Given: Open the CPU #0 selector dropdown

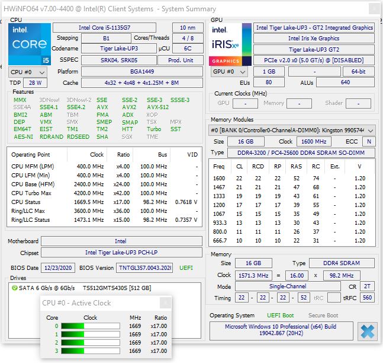Looking at the screenshot, I should [x=28, y=72].
